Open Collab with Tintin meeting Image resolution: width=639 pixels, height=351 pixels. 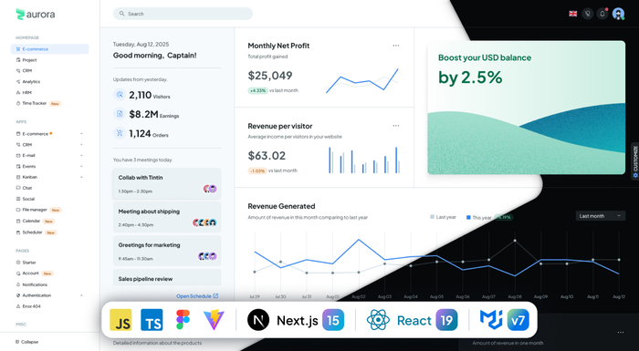point(167,183)
